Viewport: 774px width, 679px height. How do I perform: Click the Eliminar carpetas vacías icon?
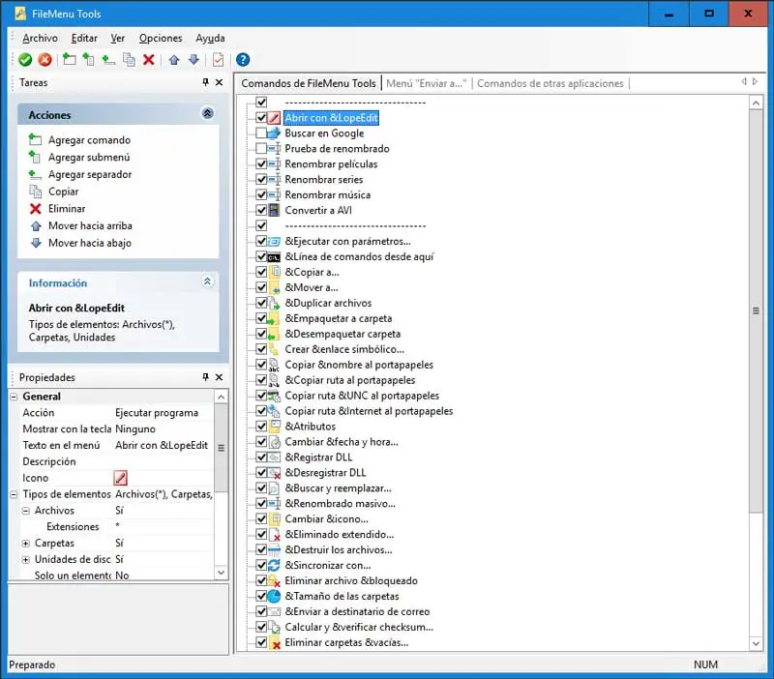tap(274, 642)
